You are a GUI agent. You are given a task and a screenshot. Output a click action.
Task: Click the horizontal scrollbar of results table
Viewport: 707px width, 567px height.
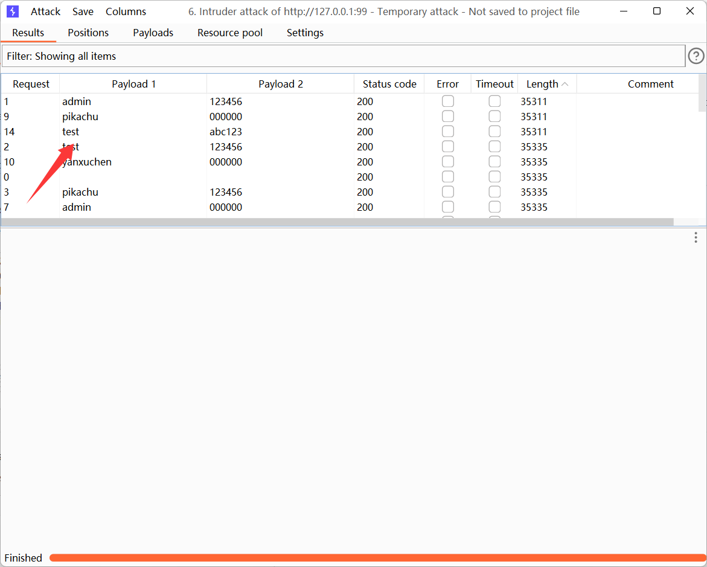338,222
